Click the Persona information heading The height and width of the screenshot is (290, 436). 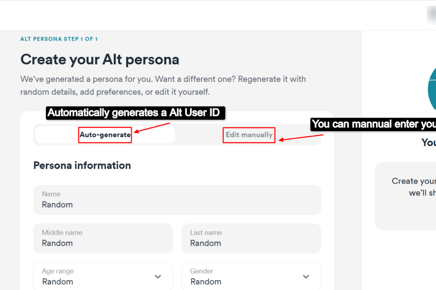82,165
